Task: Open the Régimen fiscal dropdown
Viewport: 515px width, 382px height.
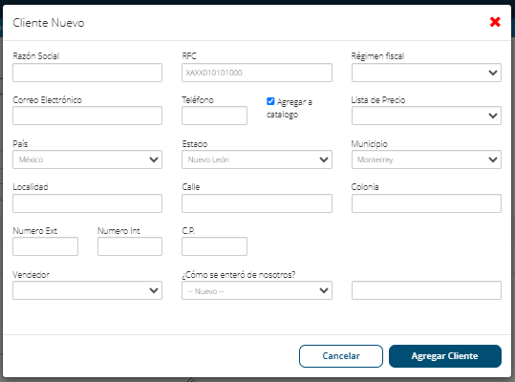Action: tap(426, 73)
